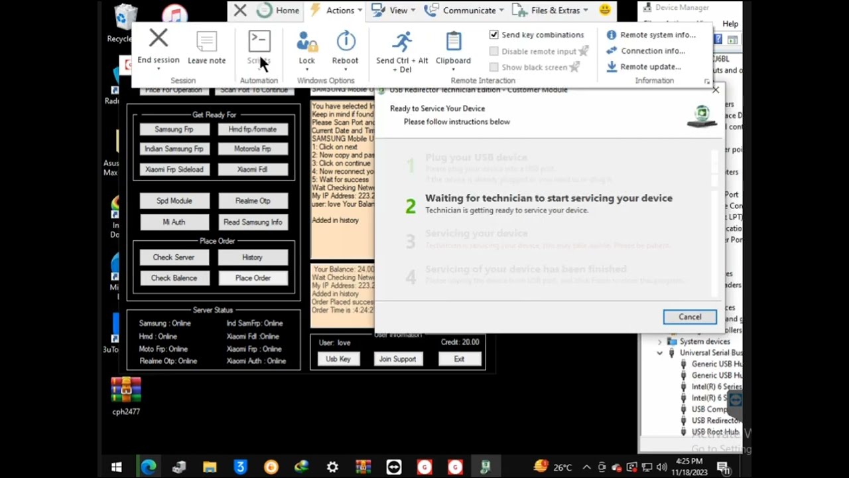Click the taskbar clock showing 4:25 PM

689,467
